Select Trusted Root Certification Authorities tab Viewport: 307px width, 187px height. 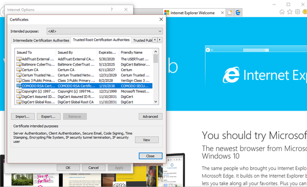pos(101,40)
